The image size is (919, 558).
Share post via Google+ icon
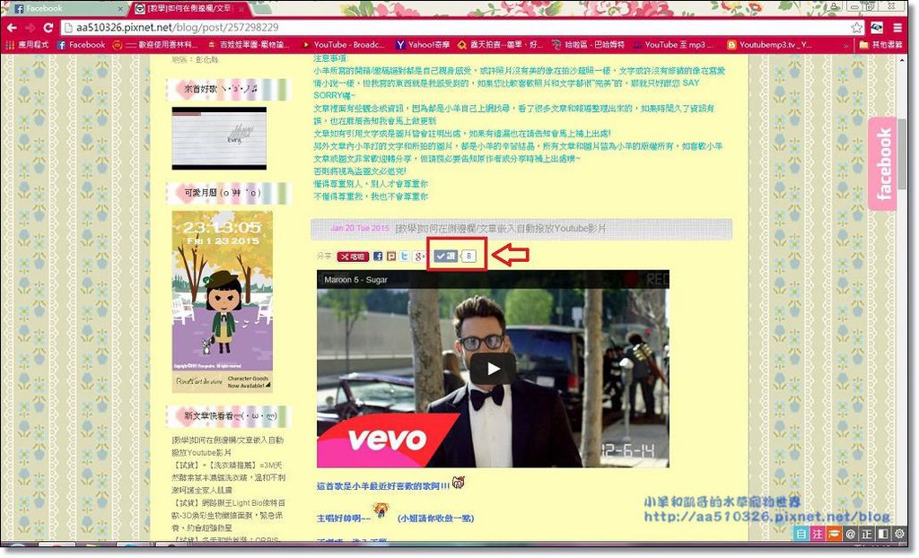point(420,257)
